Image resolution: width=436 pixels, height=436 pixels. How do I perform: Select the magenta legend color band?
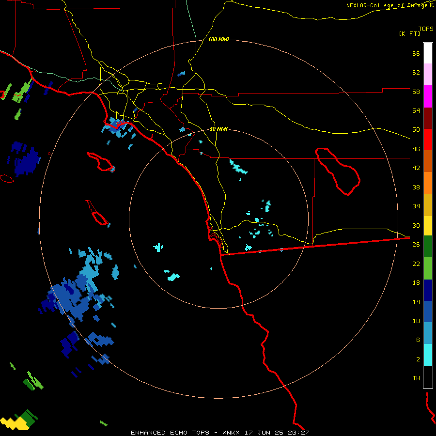(428, 96)
